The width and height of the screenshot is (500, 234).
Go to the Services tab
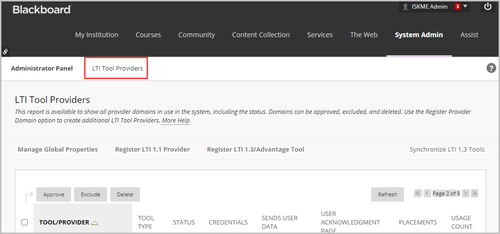(320, 35)
